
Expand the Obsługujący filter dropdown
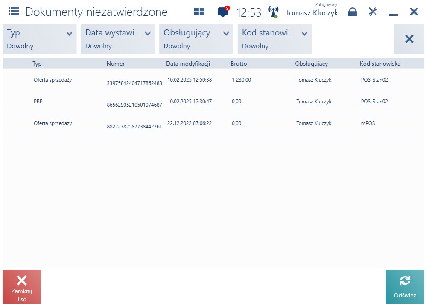click(196, 39)
